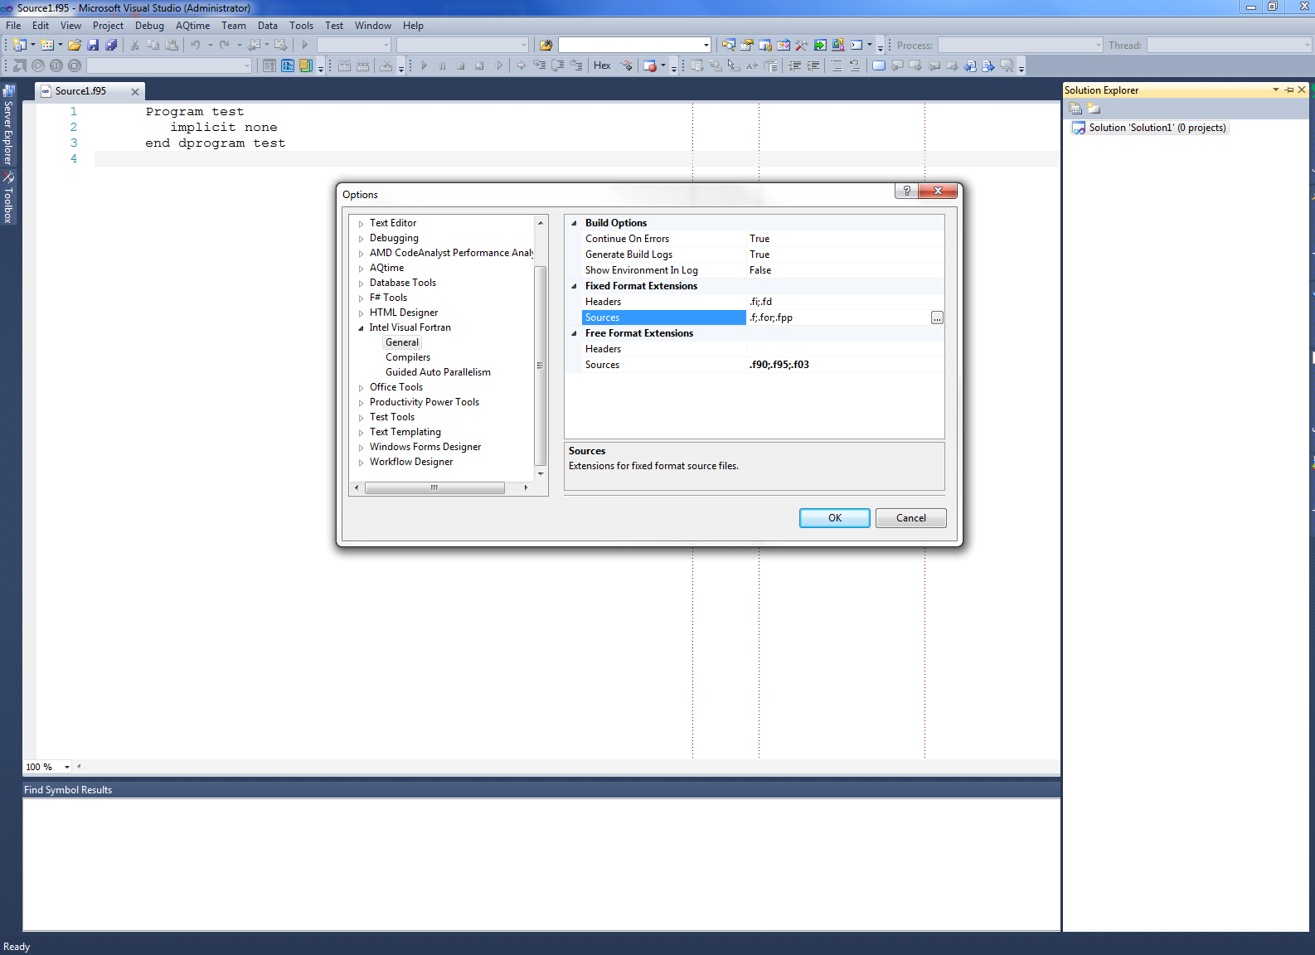
Task: Click the Toolbox icon with crossed tools
Action: (802, 45)
